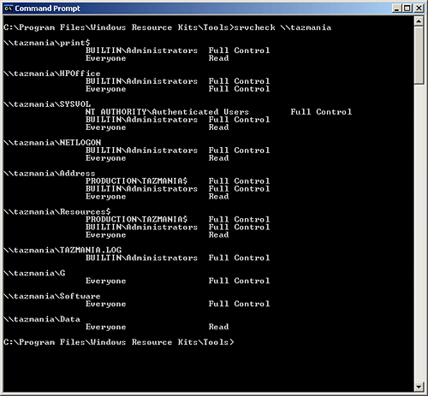
Task: Click the \\tazmania\Resources$ share line
Action: tap(57, 212)
